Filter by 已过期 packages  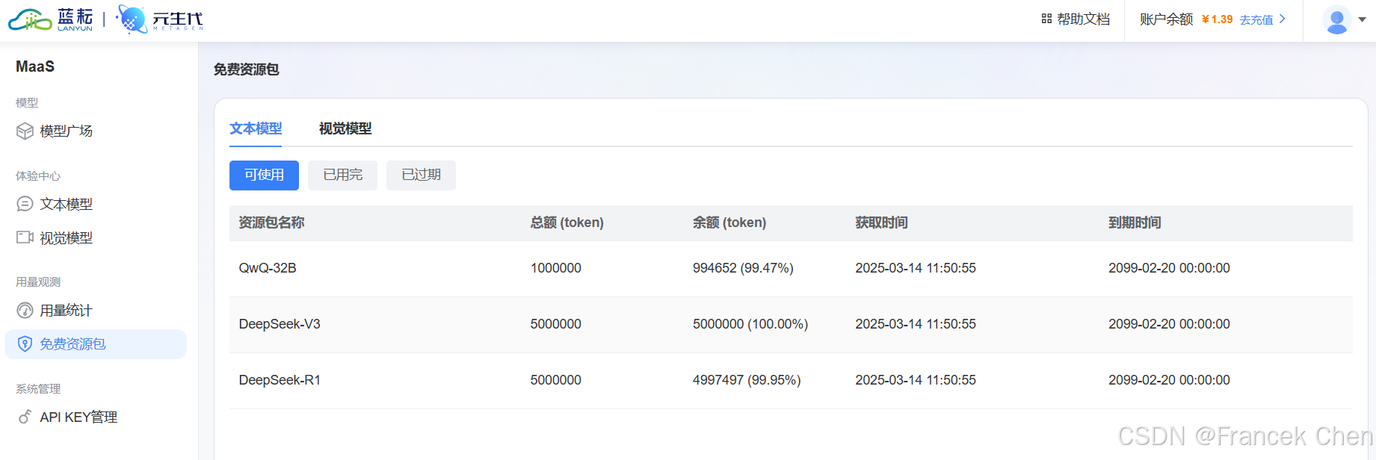click(421, 175)
